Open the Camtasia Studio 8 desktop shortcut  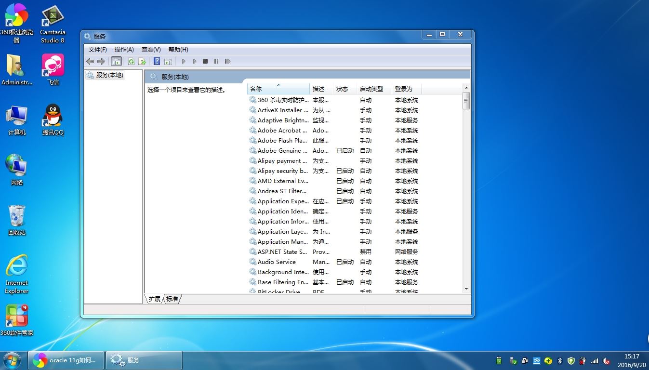click(x=53, y=24)
